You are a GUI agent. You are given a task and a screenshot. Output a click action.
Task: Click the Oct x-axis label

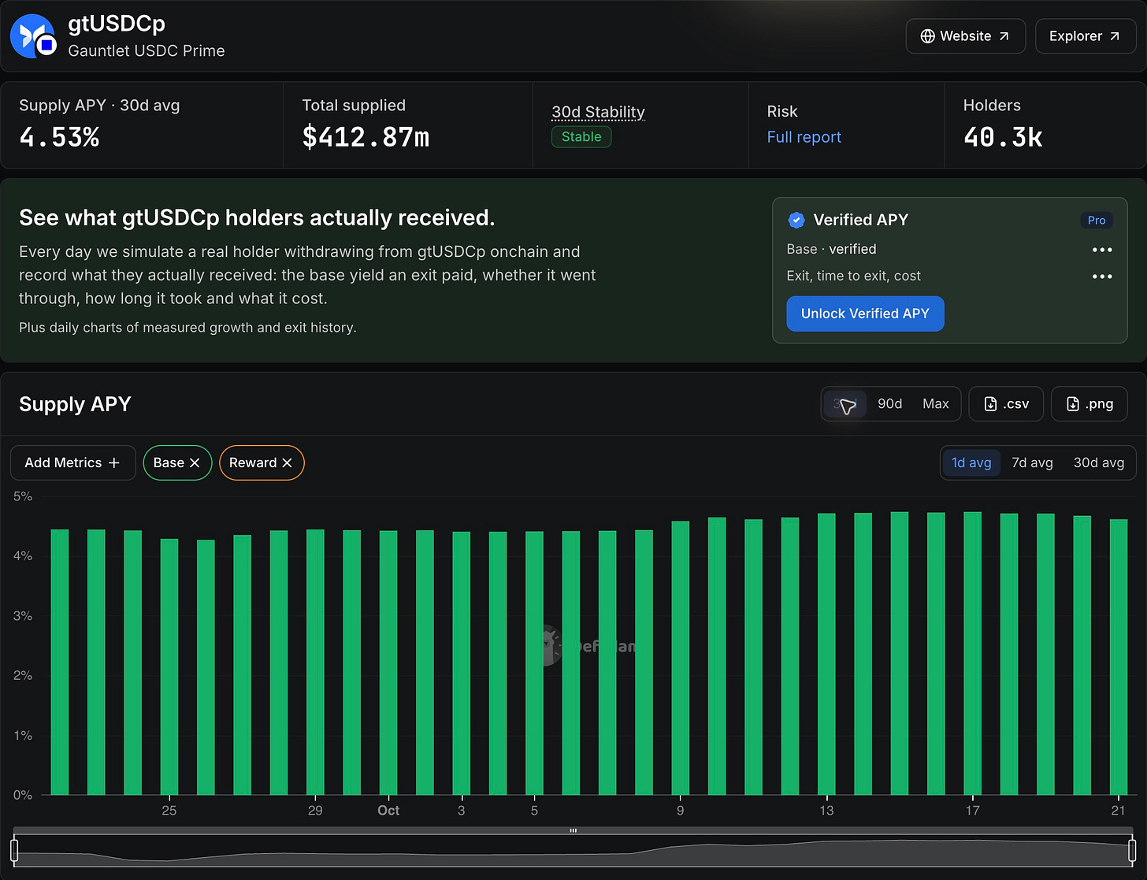388,810
